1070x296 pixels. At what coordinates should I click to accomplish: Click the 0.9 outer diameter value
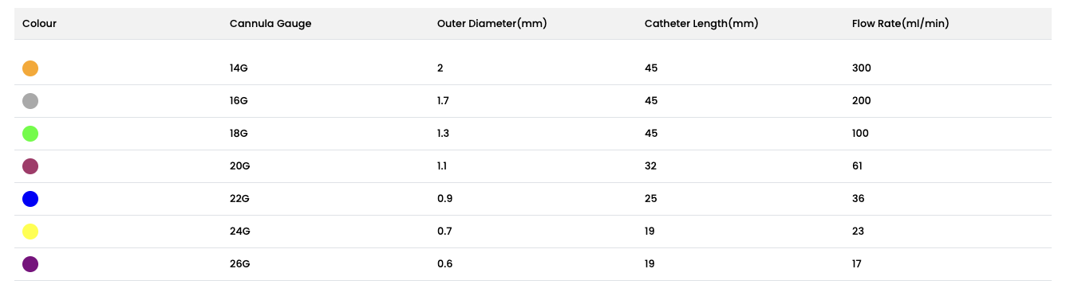pos(444,199)
